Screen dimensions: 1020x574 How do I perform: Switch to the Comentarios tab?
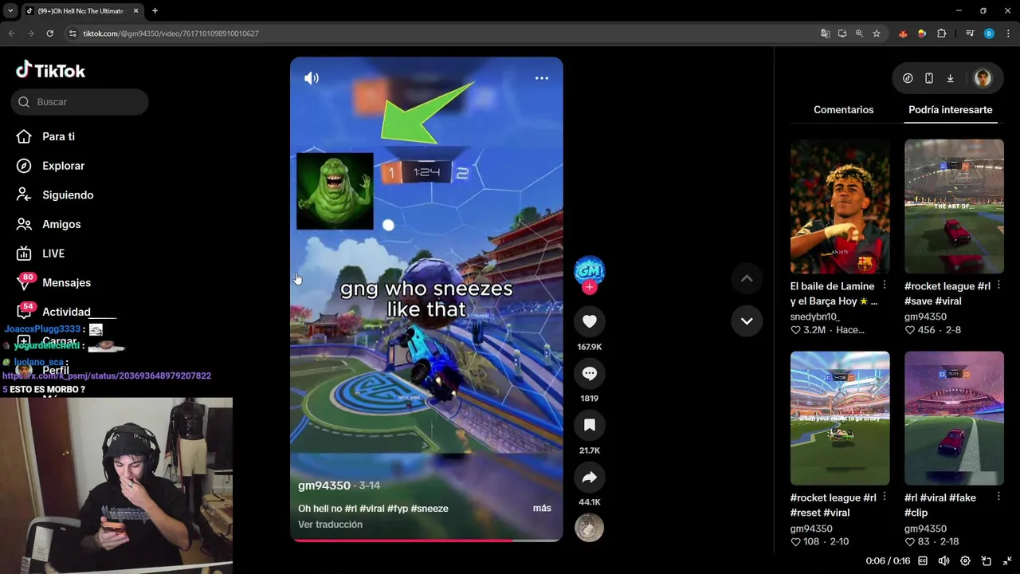pos(843,110)
